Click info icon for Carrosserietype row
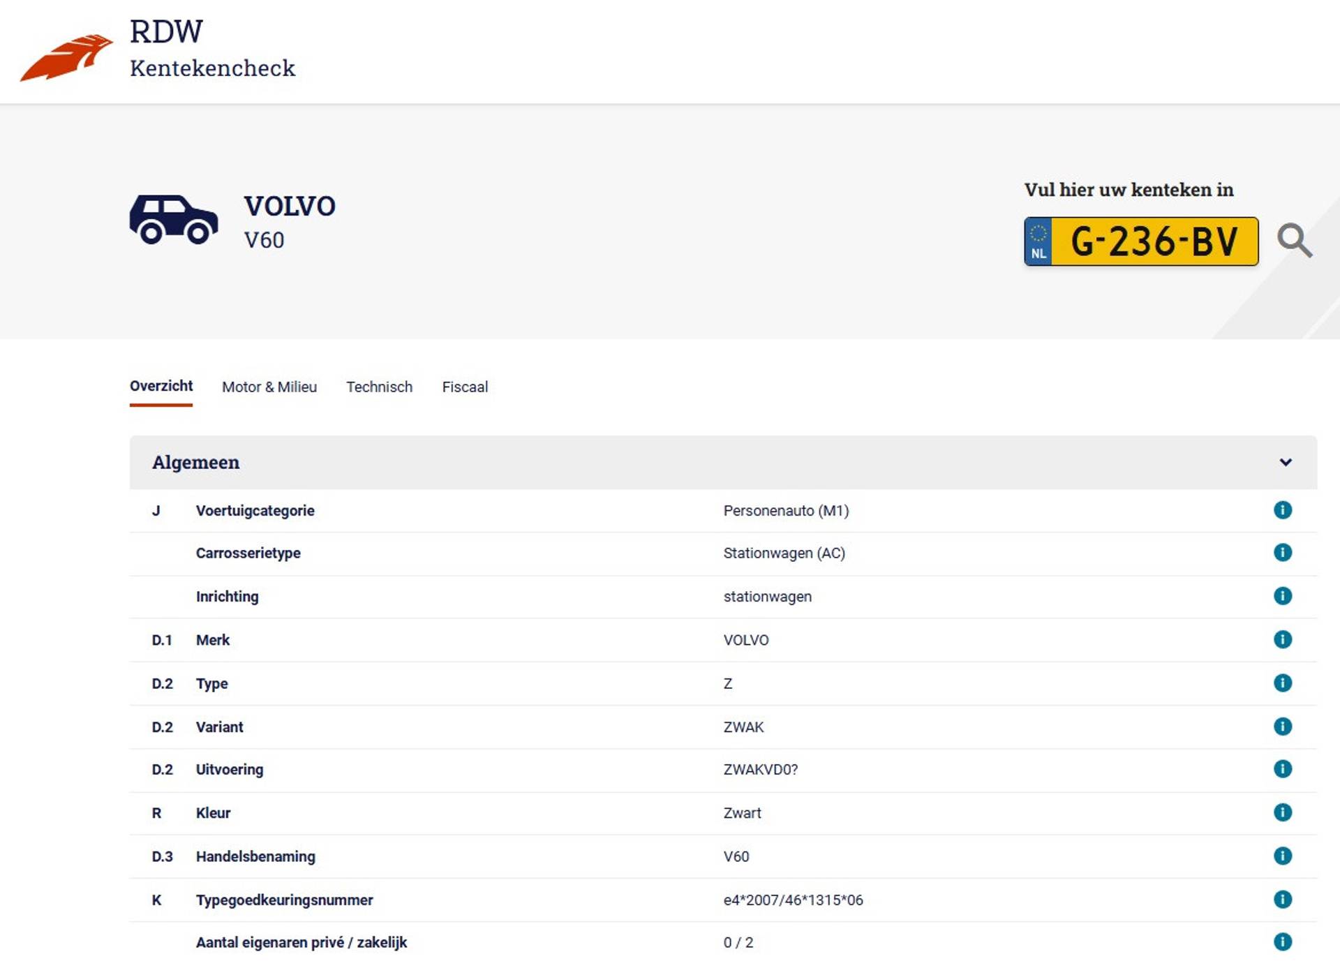The width and height of the screenshot is (1340, 968). 1282,553
